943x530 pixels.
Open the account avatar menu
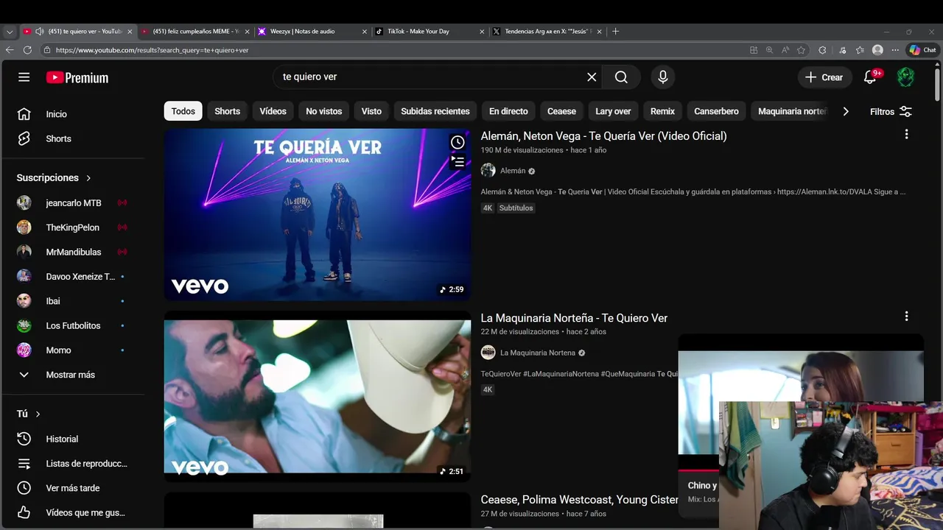tap(905, 77)
